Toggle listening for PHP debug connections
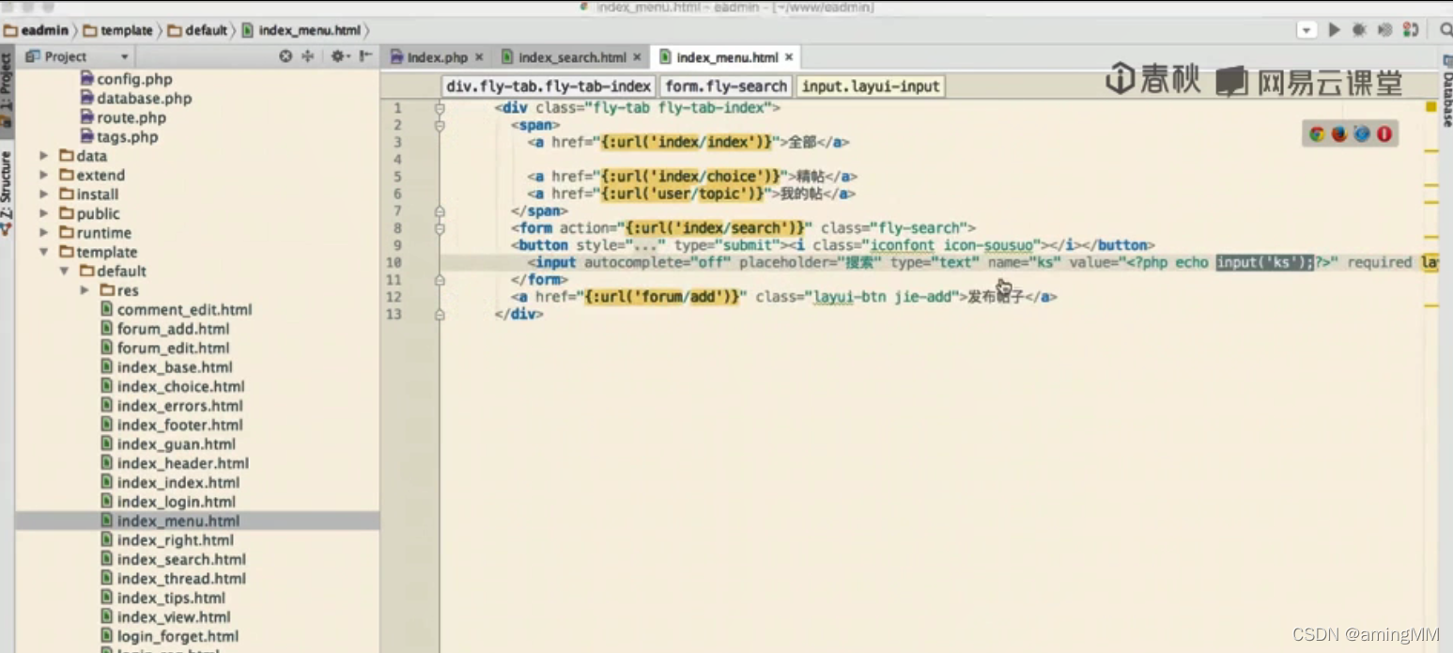This screenshot has height=653, width=1453. [x=1410, y=30]
